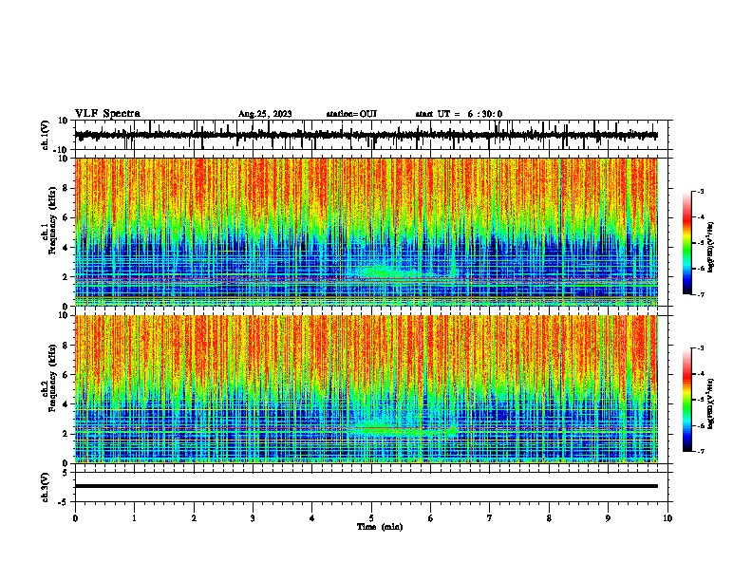Click the "station=OUI" header label
This screenshot has width=752, height=581.
pyautogui.click(x=351, y=114)
